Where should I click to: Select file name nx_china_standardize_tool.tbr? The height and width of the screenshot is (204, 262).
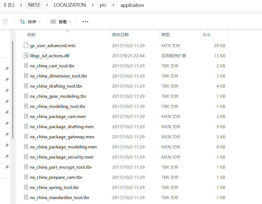pyautogui.click(x=60, y=198)
